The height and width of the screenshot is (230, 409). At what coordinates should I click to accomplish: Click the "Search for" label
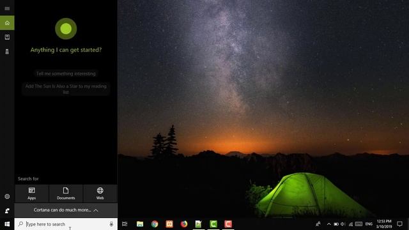pyautogui.click(x=28, y=179)
